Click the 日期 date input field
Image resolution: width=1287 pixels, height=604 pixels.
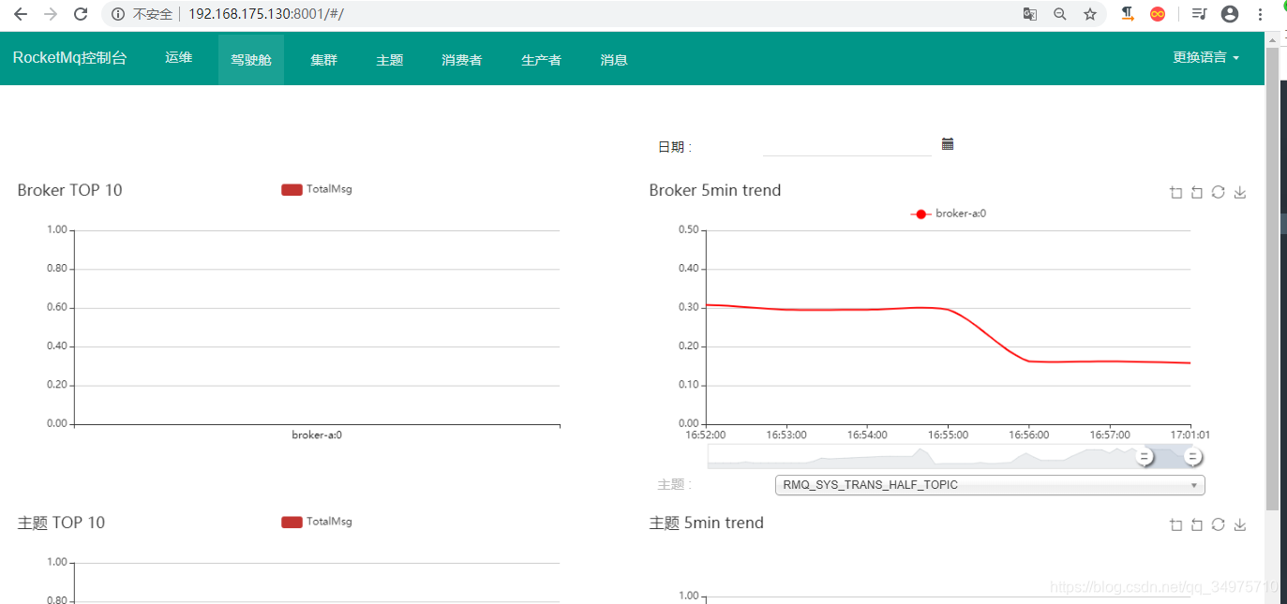click(x=846, y=145)
